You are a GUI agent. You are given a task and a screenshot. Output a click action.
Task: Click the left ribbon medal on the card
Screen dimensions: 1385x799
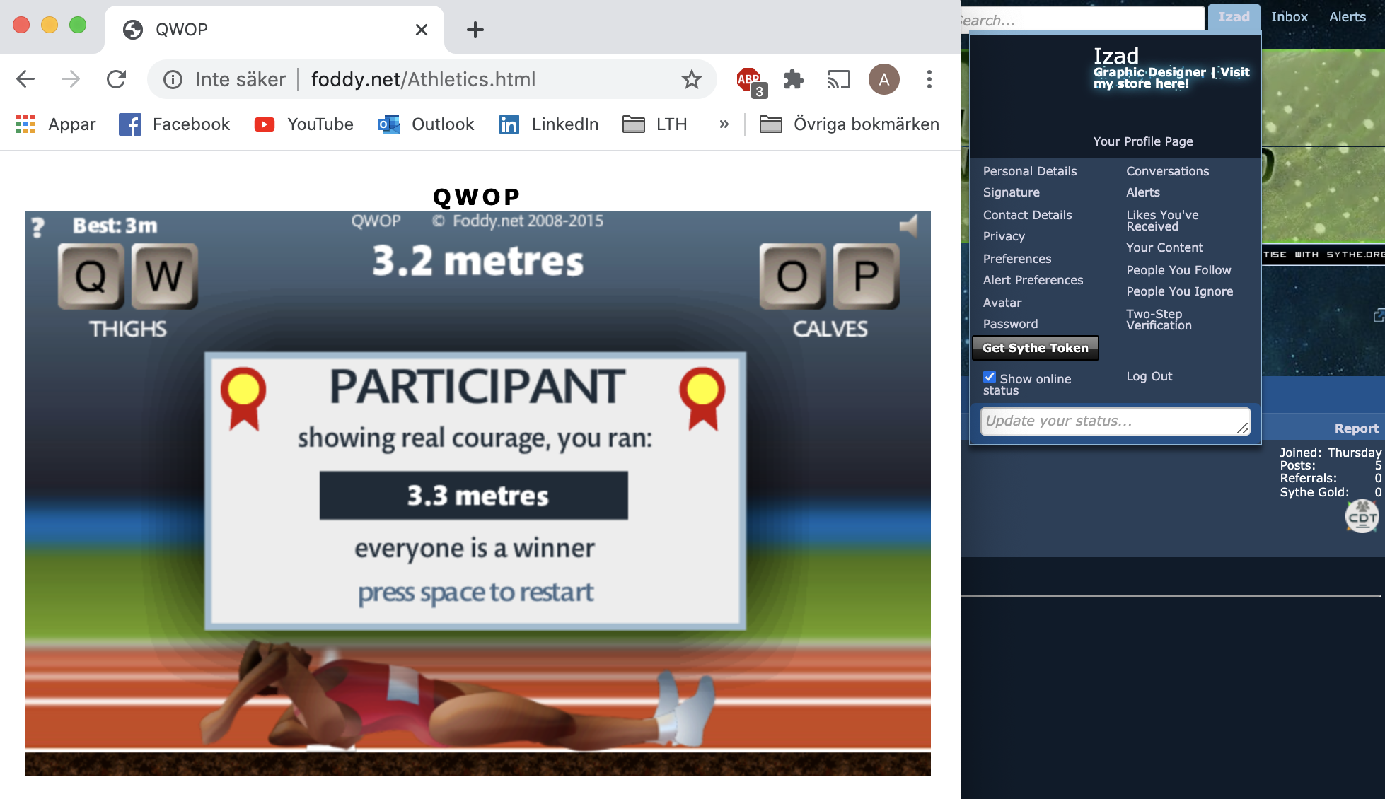click(x=243, y=399)
